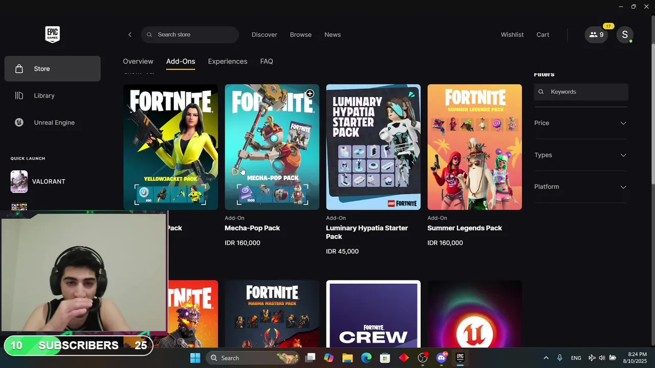Open Discord from the taskbar
Image resolution: width=655 pixels, height=368 pixels.
[442, 358]
